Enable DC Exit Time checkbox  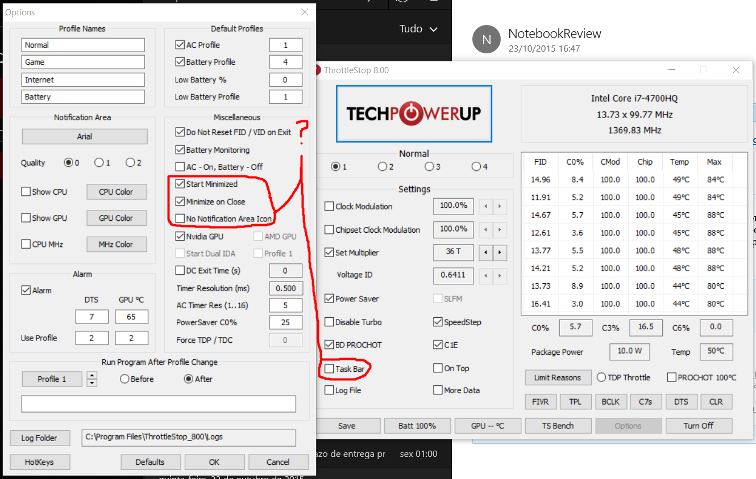180,271
